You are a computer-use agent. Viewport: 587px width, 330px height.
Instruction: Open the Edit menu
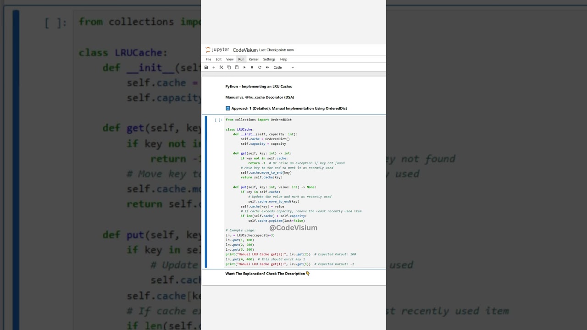click(219, 59)
